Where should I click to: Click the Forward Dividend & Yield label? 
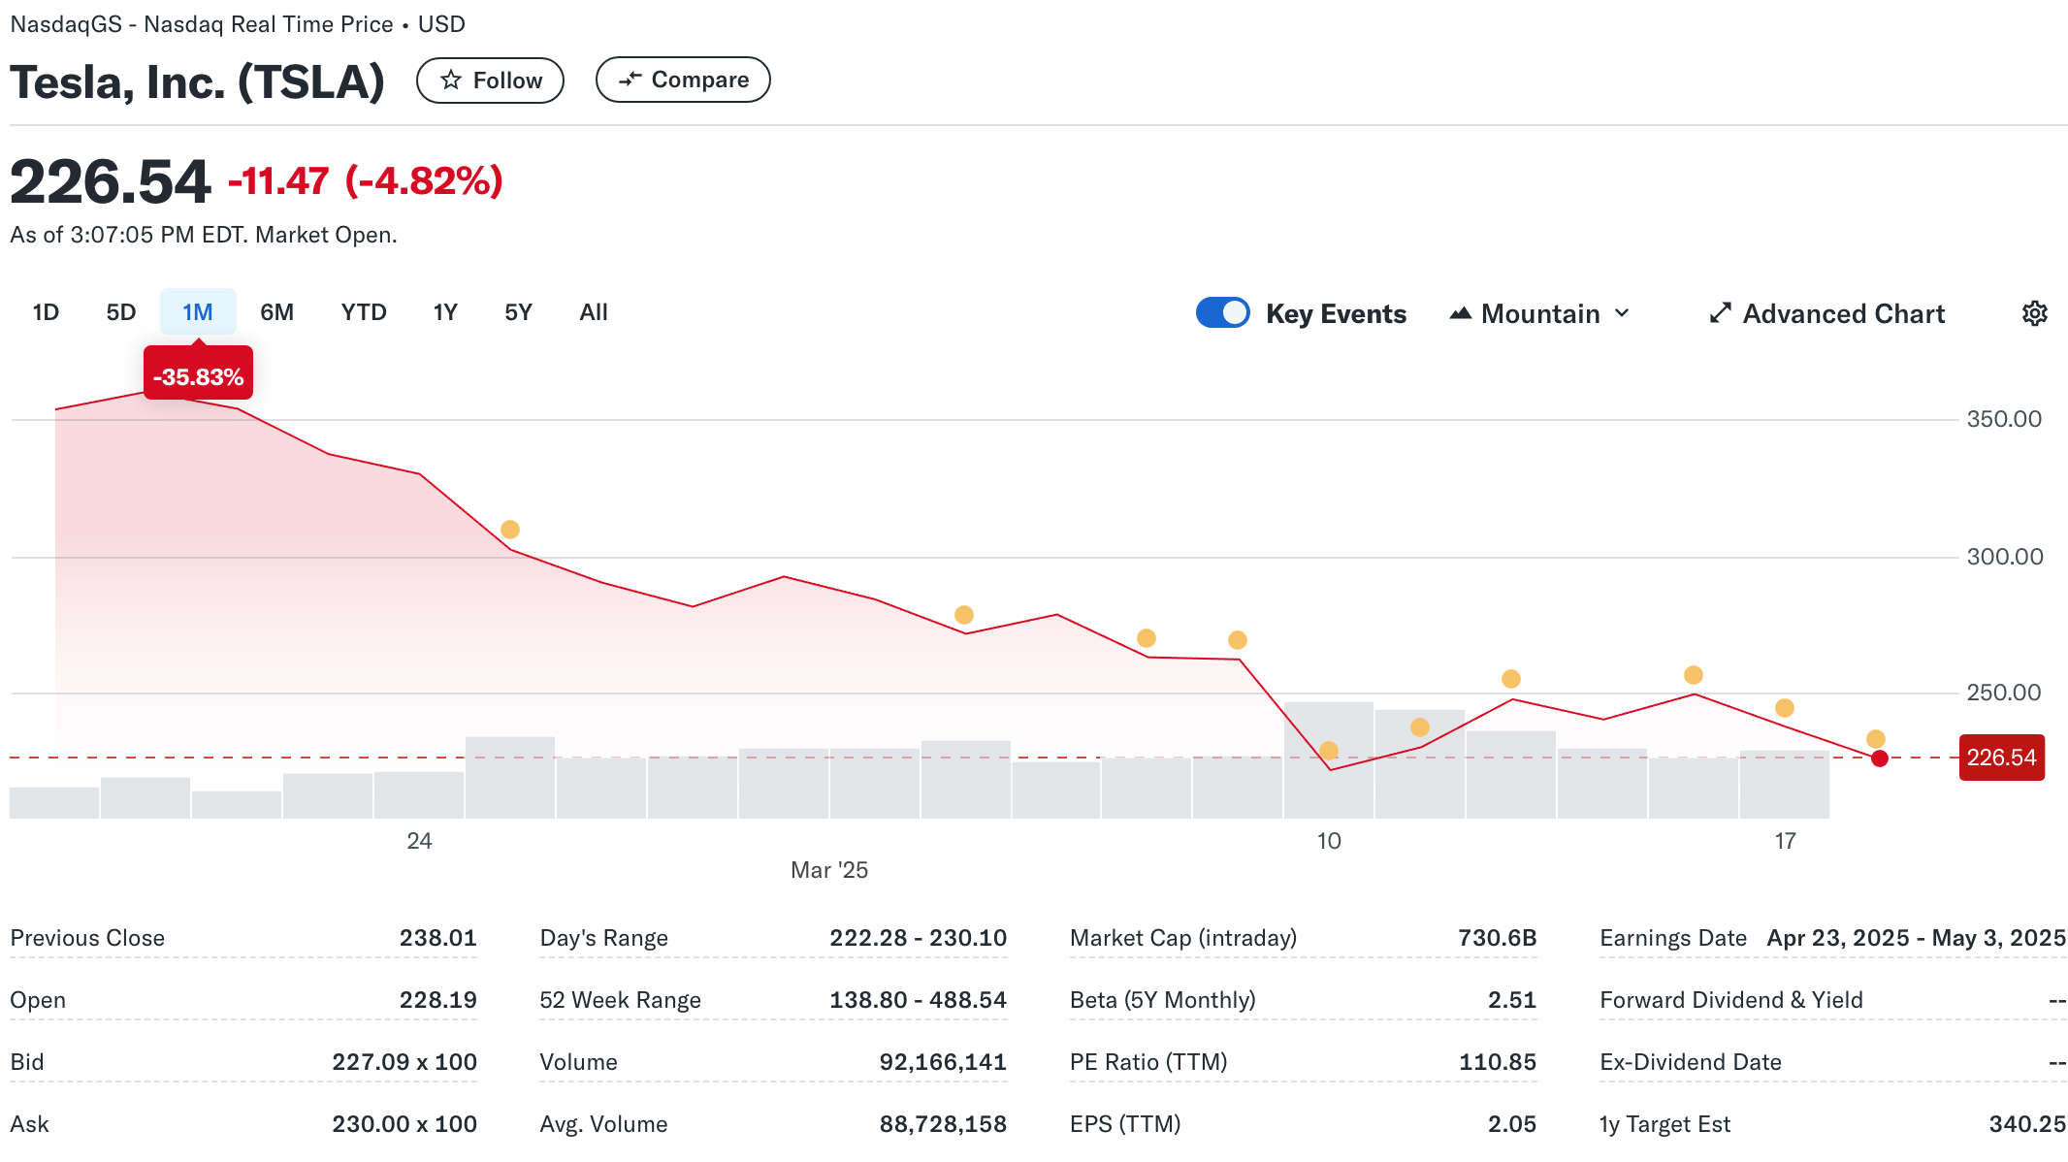(x=1731, y=1000)
